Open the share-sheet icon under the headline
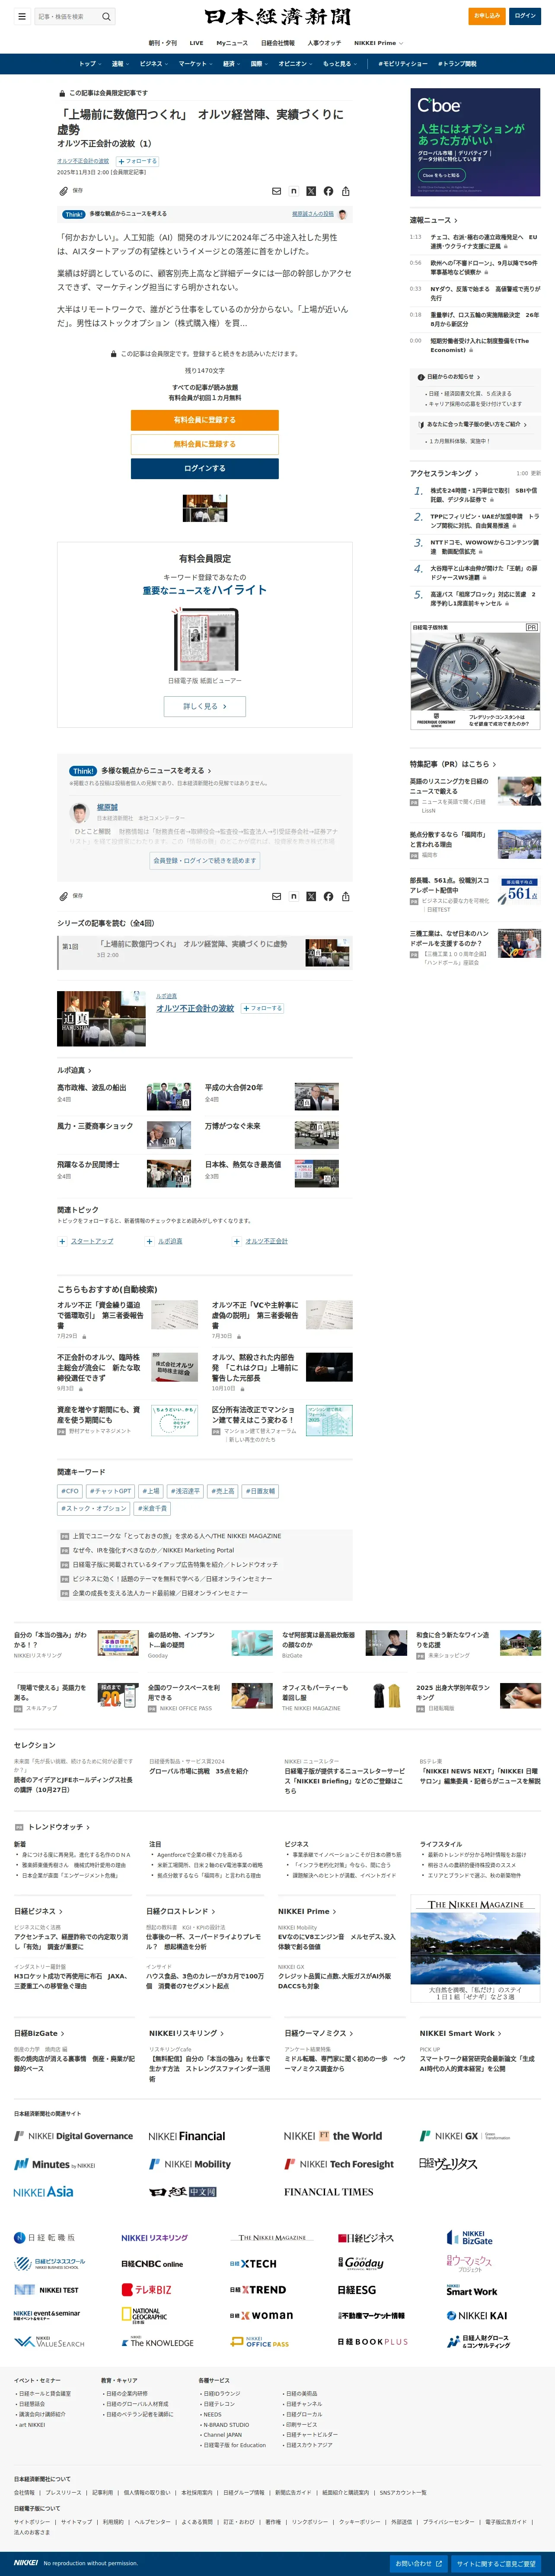The width and height of the screenshot is (555, 2576). pyautogui.click(x=345, y=191)
